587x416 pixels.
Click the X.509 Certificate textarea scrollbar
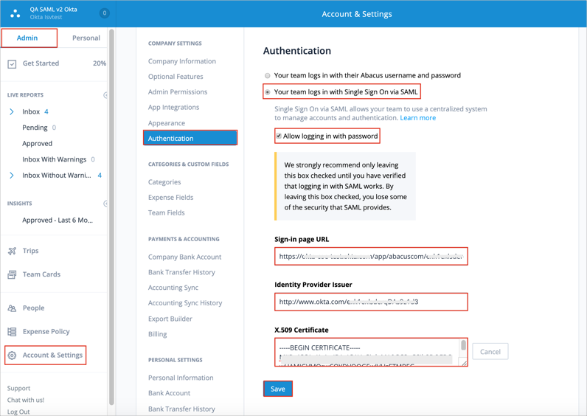463,347
